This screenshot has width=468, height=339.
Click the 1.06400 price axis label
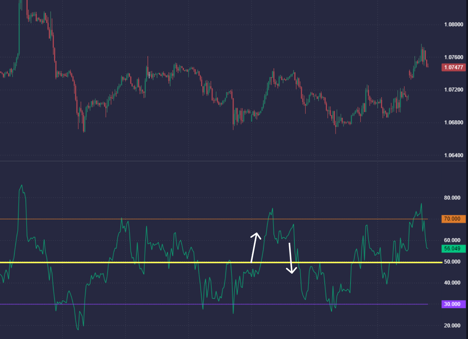click(453, 155)
